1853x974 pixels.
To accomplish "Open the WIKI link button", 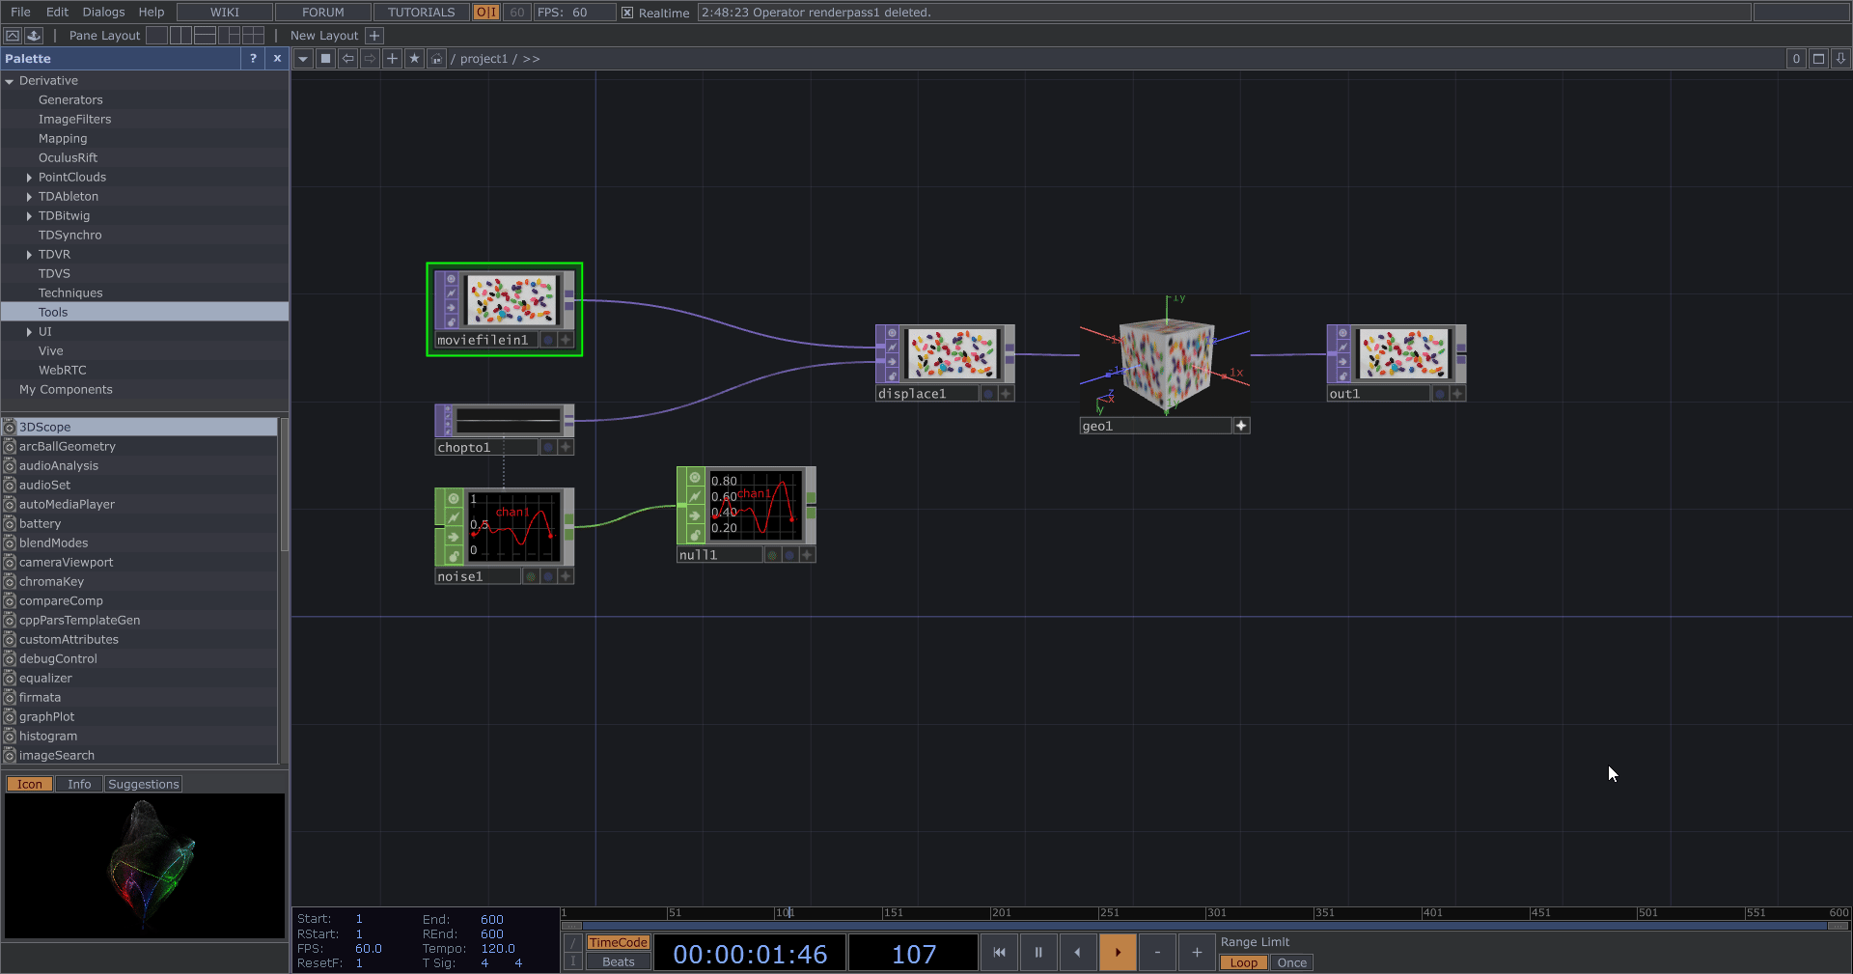I will click(x=225, y=13).
